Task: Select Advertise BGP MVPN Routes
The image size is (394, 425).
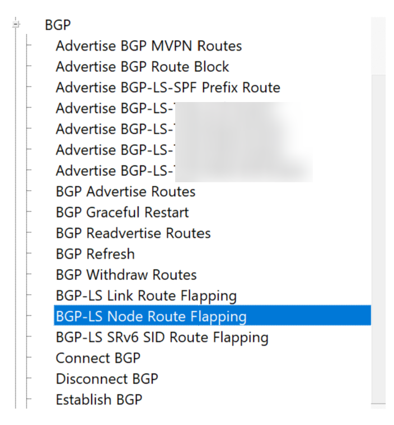Action: [x=148, y=46]
